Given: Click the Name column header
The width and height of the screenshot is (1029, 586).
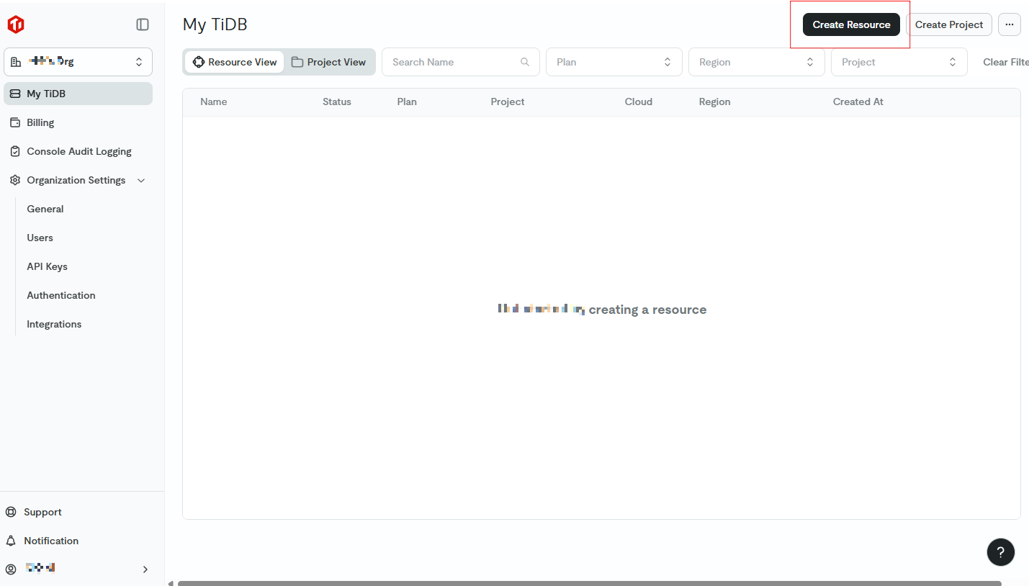Looking at the screenshot, I should tap(214, 102).
